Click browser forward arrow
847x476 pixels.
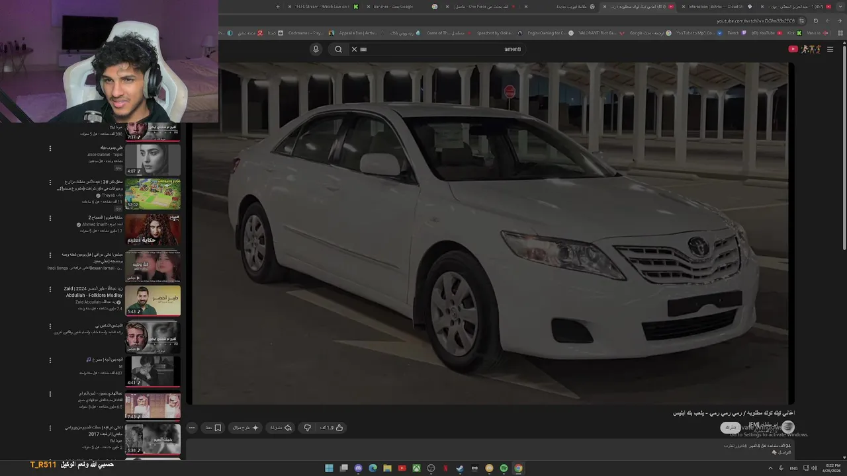(827, 20)
